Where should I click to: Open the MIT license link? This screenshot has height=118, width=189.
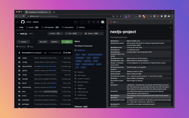pos(80,76)
